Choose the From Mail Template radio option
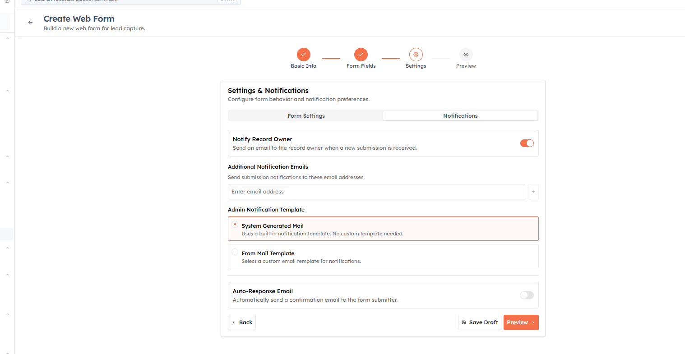 click(235, 252)
